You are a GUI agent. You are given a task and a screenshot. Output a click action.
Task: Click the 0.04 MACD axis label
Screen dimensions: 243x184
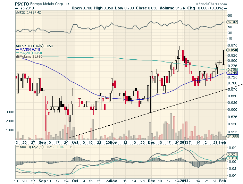233,148
